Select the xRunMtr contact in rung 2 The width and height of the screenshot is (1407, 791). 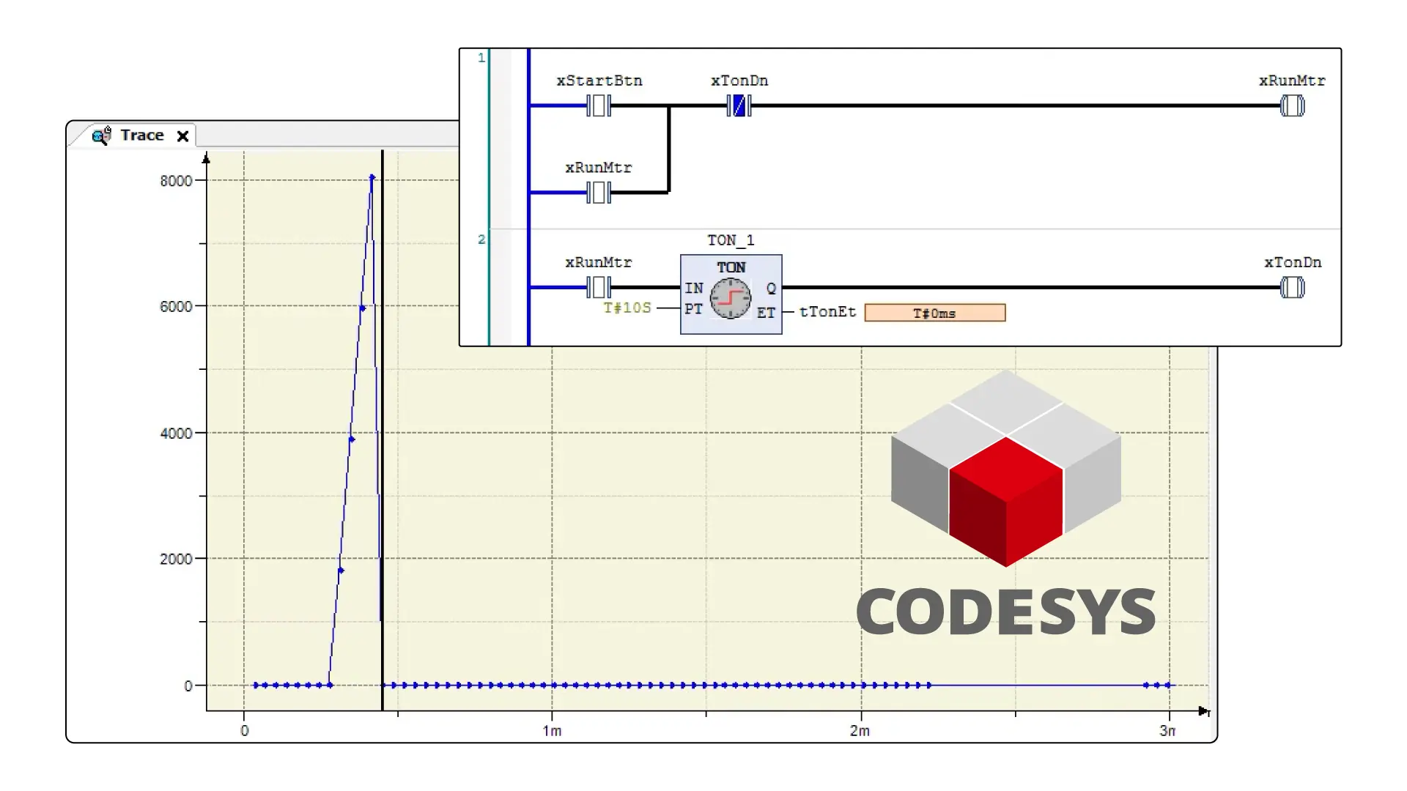click(x=599, y=289)
